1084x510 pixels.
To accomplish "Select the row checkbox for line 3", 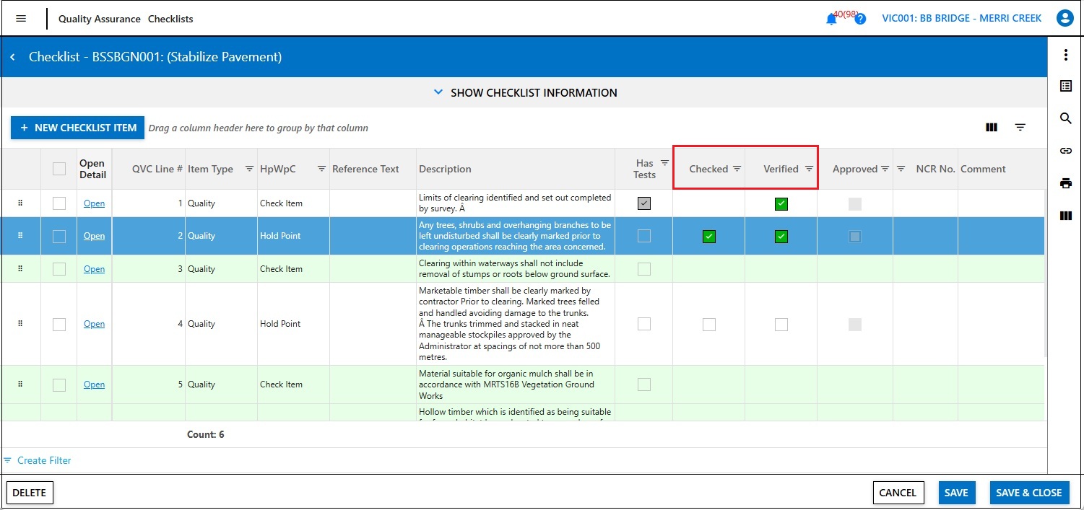I will 59,269.
